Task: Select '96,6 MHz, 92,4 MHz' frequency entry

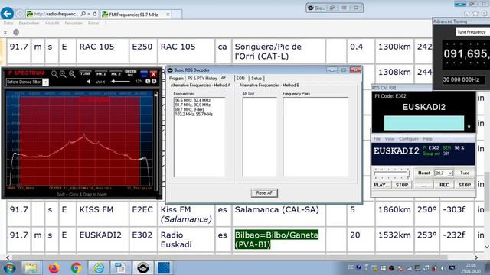Action: tap(193, 100)
